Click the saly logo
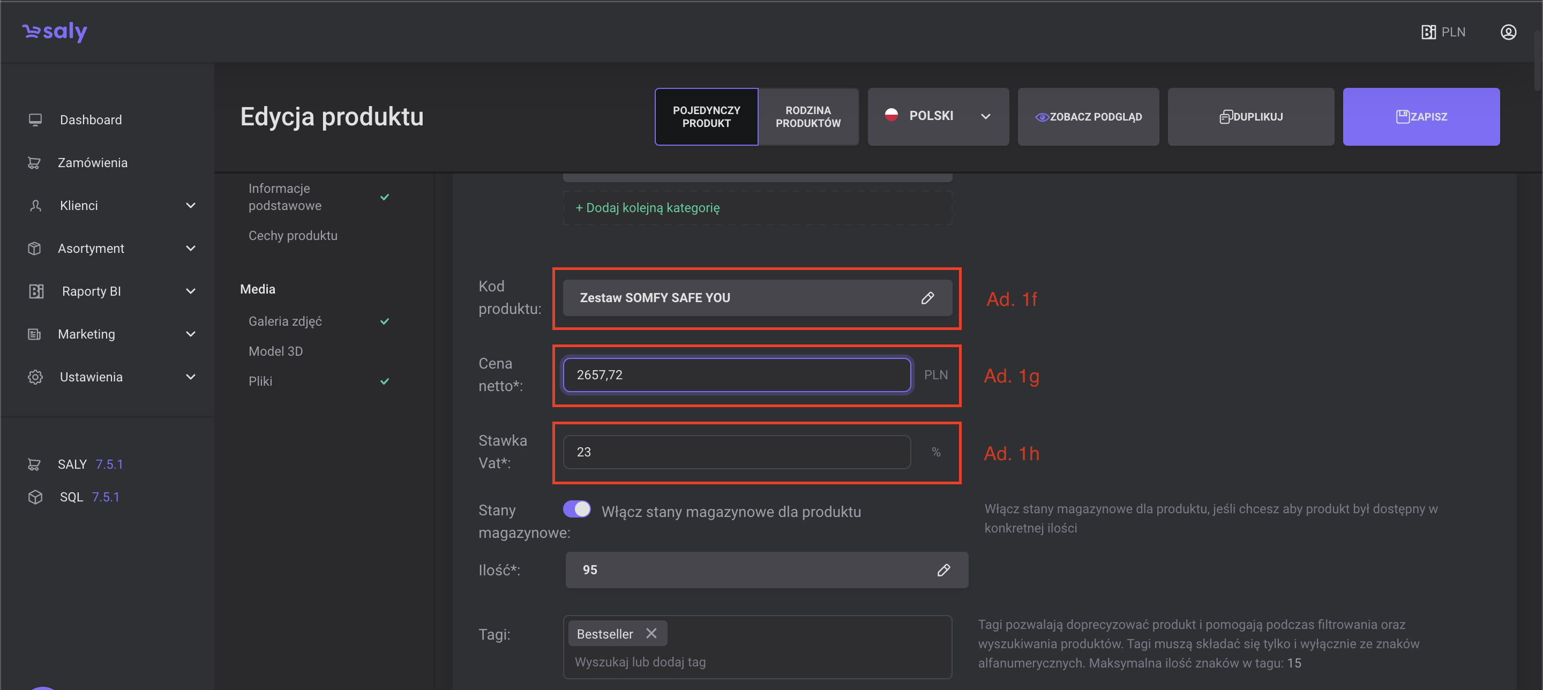The height and width of the screenshot is (690, 1543). (x=55, y=31)
